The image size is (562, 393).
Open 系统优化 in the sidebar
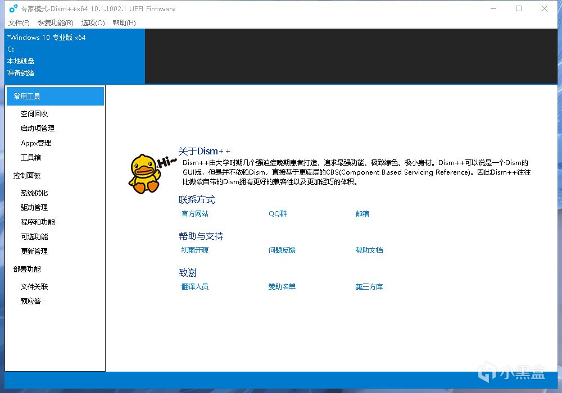point(34,193)
